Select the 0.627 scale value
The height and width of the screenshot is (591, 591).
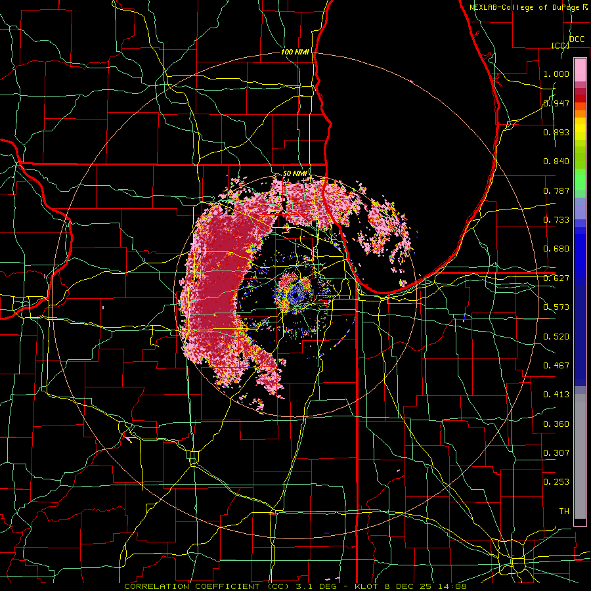click(x=556, y=278)
